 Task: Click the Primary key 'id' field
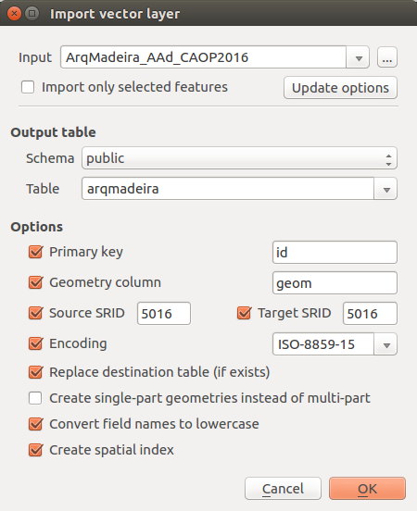[x=335, y=252]
